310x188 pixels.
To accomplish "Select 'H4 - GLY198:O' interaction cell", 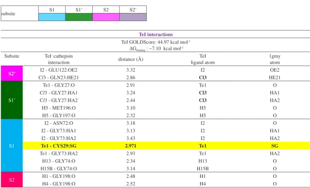I will (59, 184).
